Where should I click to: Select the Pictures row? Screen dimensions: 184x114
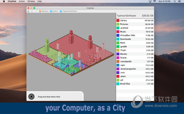(135, 24)
